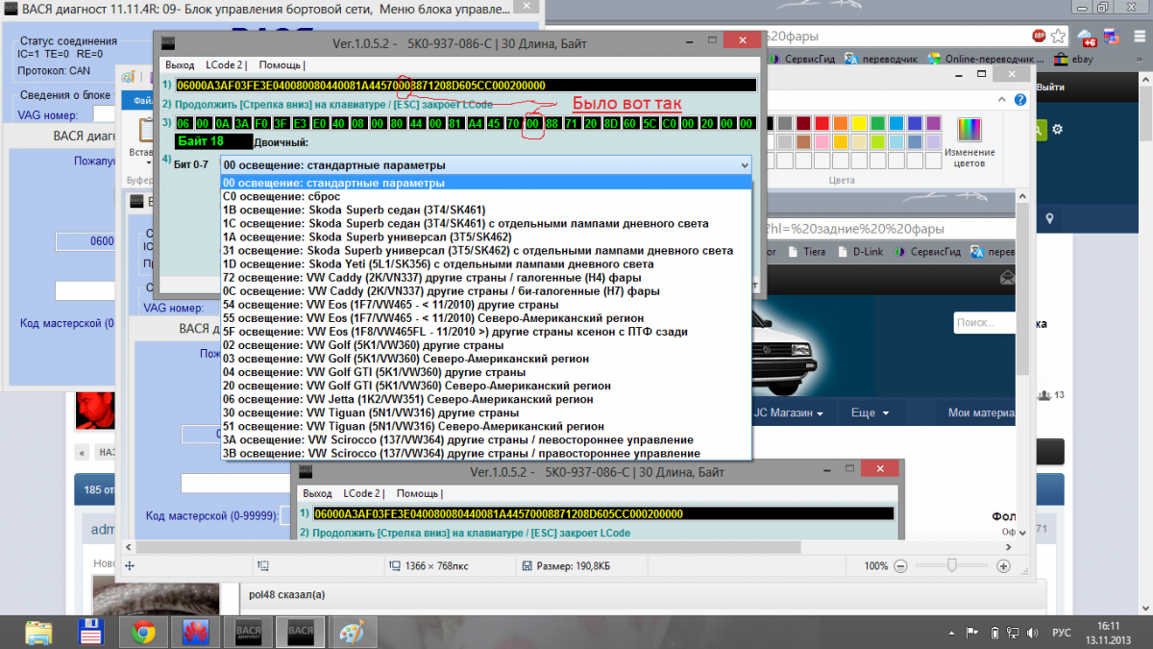Choose 06 VW Jetta Северо-Американский регион

click(x=485, y=398)
